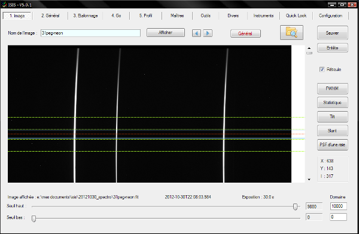Click the Slant button
This screenshot has height=234, width=359.
coord(333,131)
